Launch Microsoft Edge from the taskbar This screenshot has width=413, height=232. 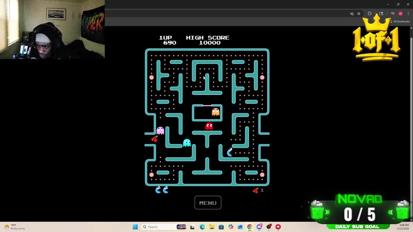[202, 227]
